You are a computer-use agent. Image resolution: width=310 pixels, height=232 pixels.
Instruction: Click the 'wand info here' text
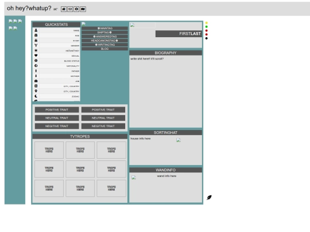[166, 176]
